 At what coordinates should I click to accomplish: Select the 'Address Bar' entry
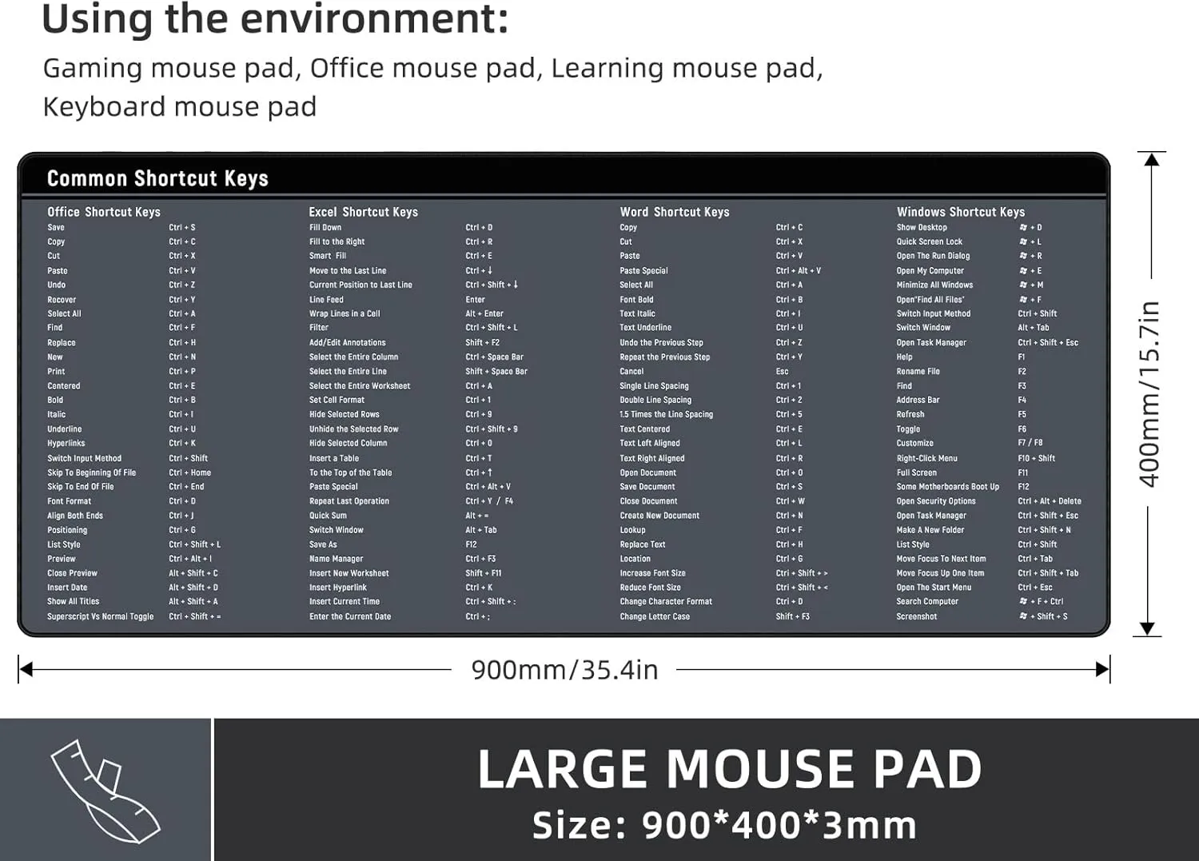tap(918, 401)
